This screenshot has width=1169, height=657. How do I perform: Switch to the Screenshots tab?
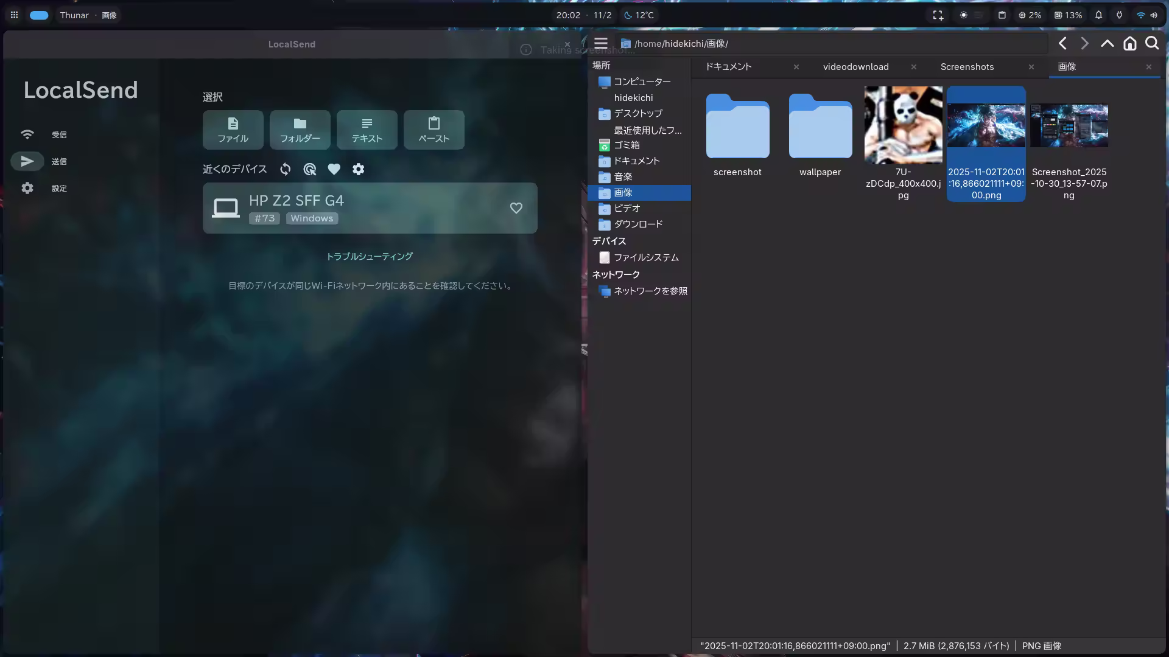tap(967, 67)
